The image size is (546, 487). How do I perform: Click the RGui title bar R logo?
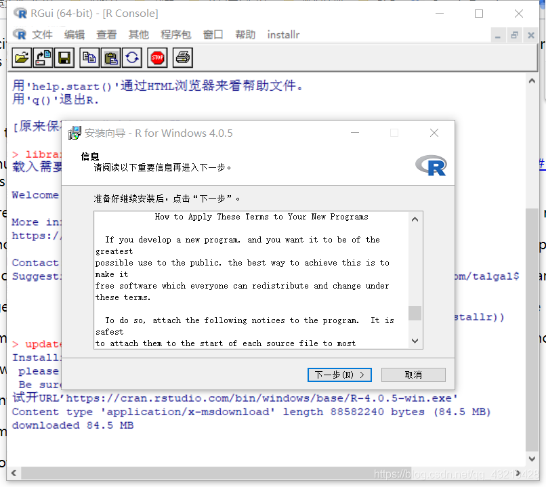(x=20, y=14)
